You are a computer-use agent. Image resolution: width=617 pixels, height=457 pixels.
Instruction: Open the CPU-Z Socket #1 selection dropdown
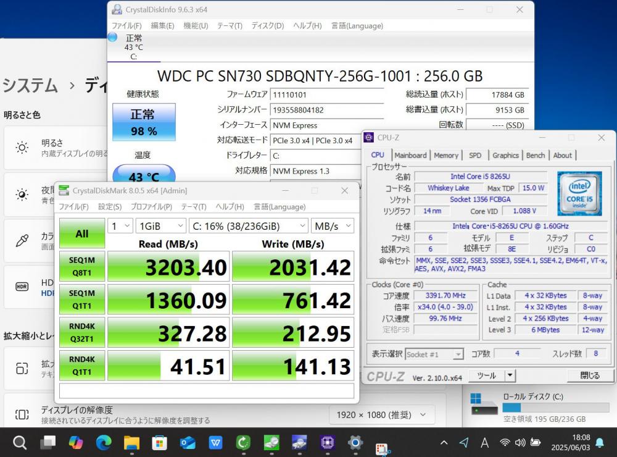434,354
